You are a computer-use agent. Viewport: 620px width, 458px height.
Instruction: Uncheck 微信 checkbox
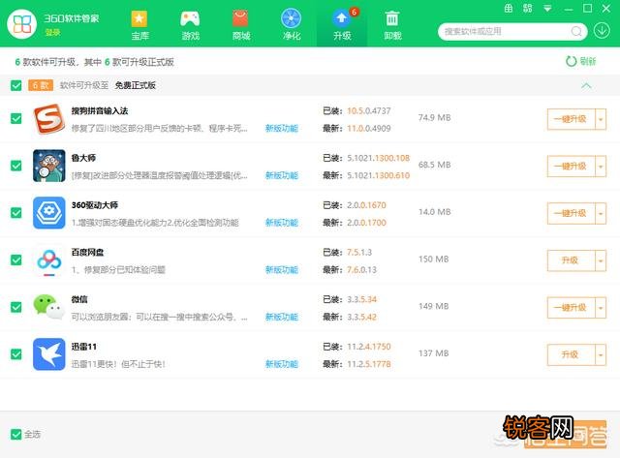tap(16, 307)
